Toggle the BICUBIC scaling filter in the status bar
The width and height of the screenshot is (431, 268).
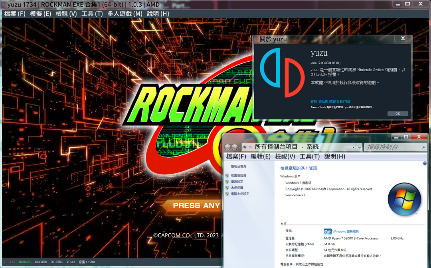tap(57, 262)
